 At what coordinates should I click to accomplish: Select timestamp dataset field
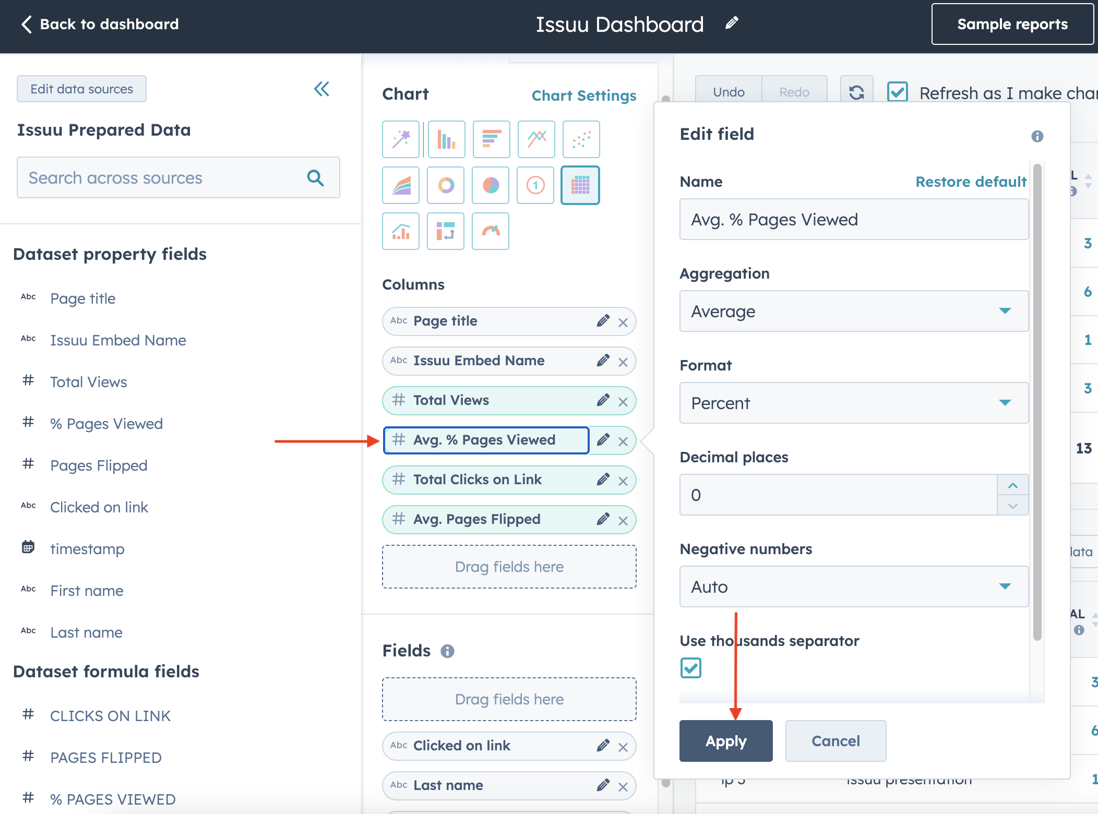click(87, 549)
